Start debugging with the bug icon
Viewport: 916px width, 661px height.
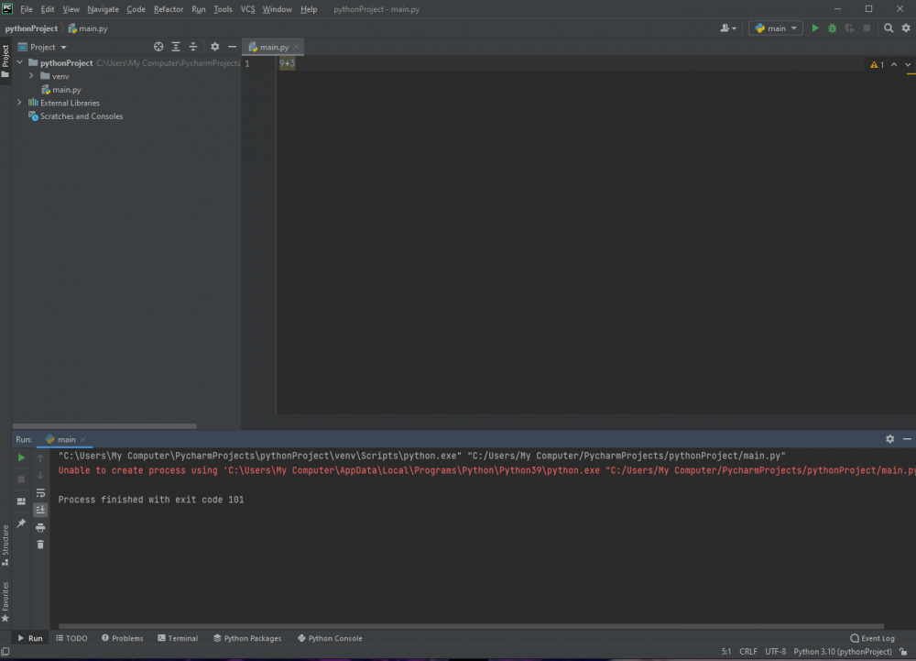coord(832,28)
